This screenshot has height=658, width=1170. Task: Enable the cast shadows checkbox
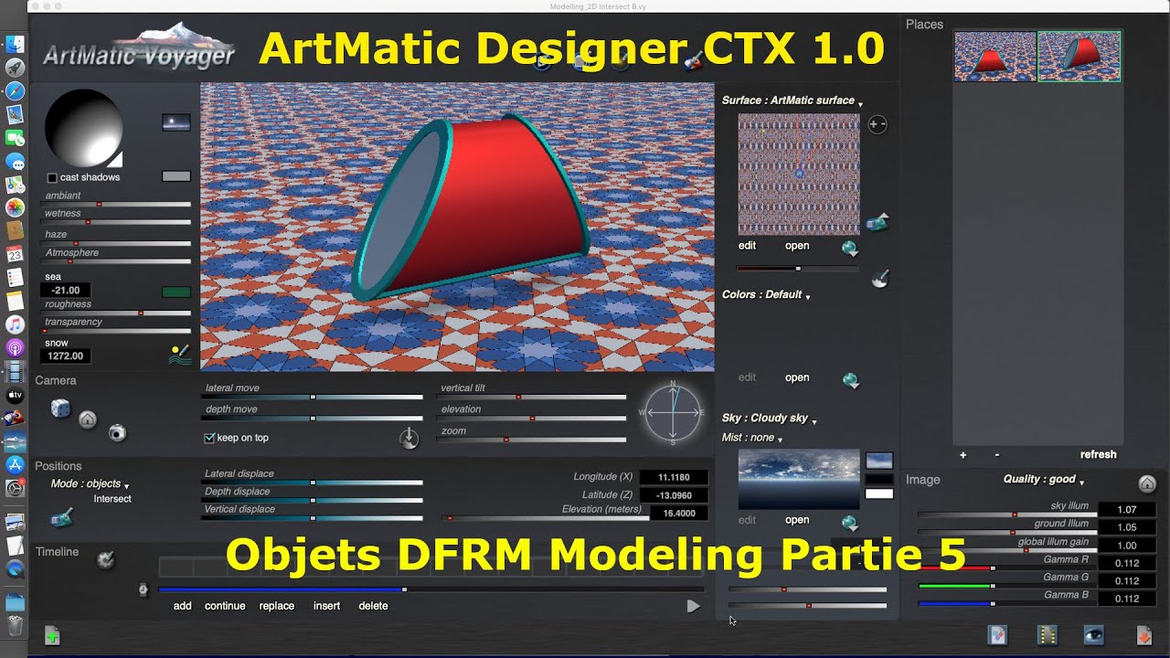[x=52, y=177]
